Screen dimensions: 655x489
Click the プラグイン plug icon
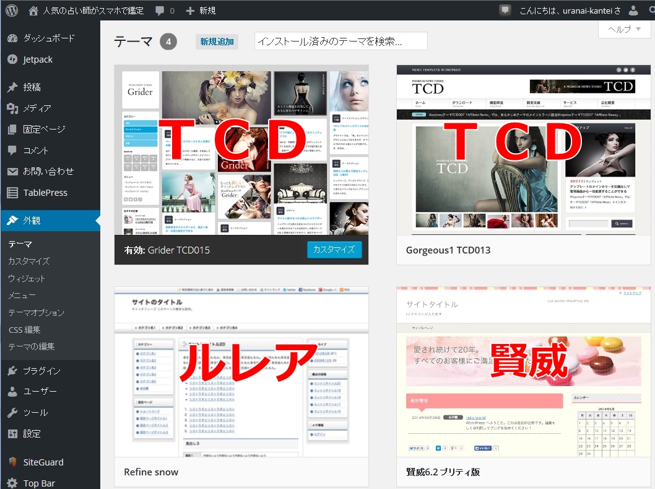click(x=12, y=371)
